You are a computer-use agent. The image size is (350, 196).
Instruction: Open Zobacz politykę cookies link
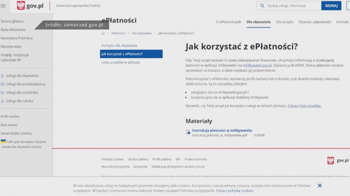[x=235, y=191]
